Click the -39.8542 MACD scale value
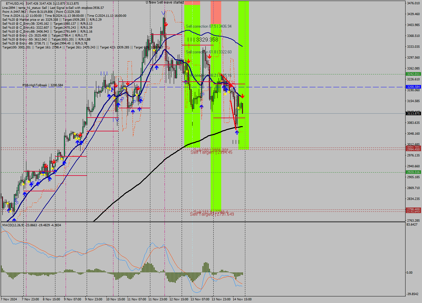This screenshot has height=303, width=422. [413, 294]
